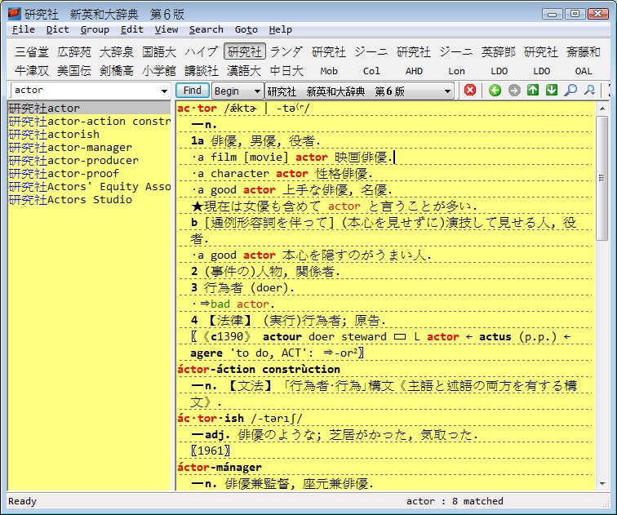Jump to previous entry with green up arrow
The width and height of the screenshot is (617, 515).
(533, 91)
